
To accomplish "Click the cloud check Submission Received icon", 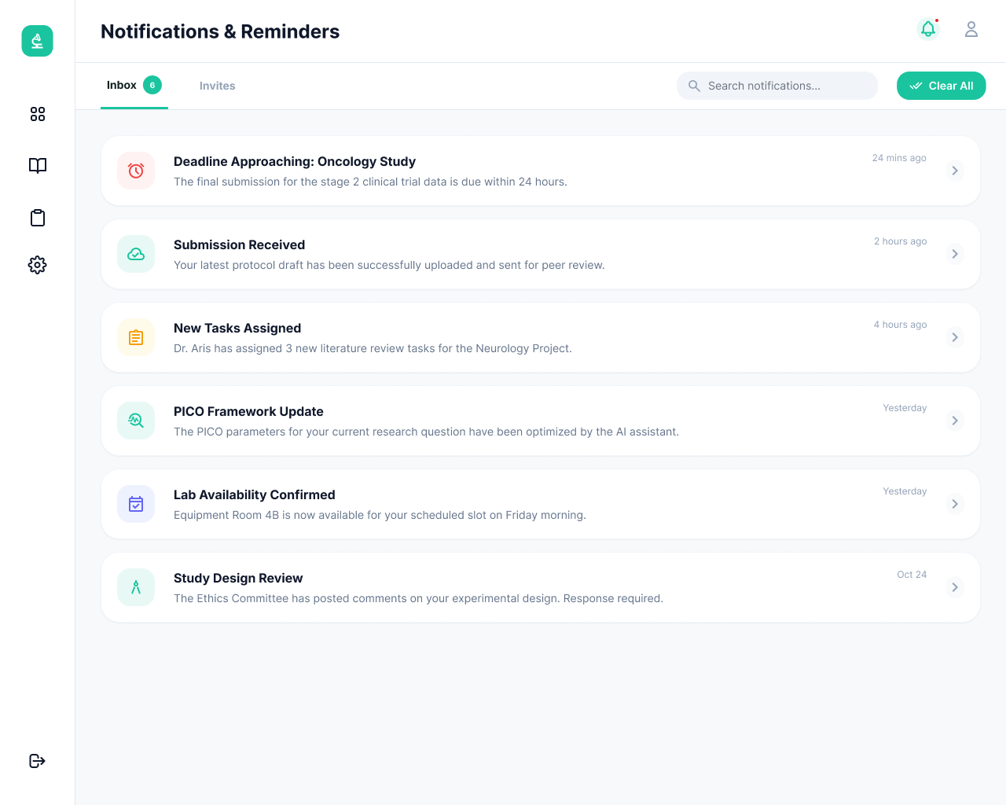I will point(136,254).
